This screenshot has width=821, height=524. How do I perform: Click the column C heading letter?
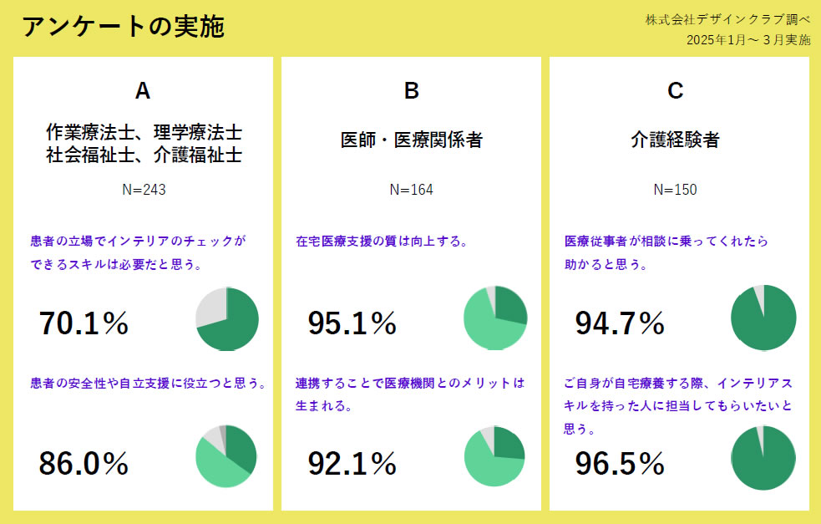pos(676,91)
